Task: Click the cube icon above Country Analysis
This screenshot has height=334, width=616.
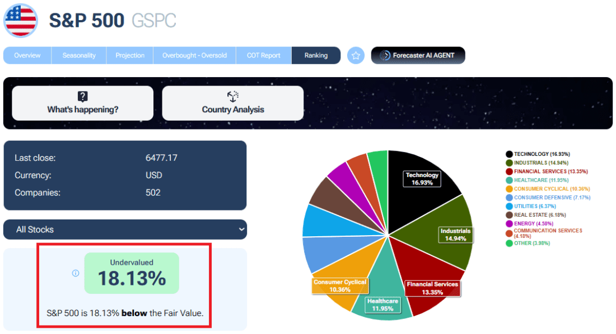Action: (x=232, y=97)
